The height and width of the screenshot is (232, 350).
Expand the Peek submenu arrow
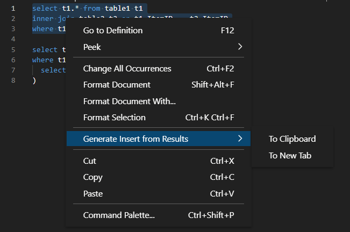tap(240, 47)
